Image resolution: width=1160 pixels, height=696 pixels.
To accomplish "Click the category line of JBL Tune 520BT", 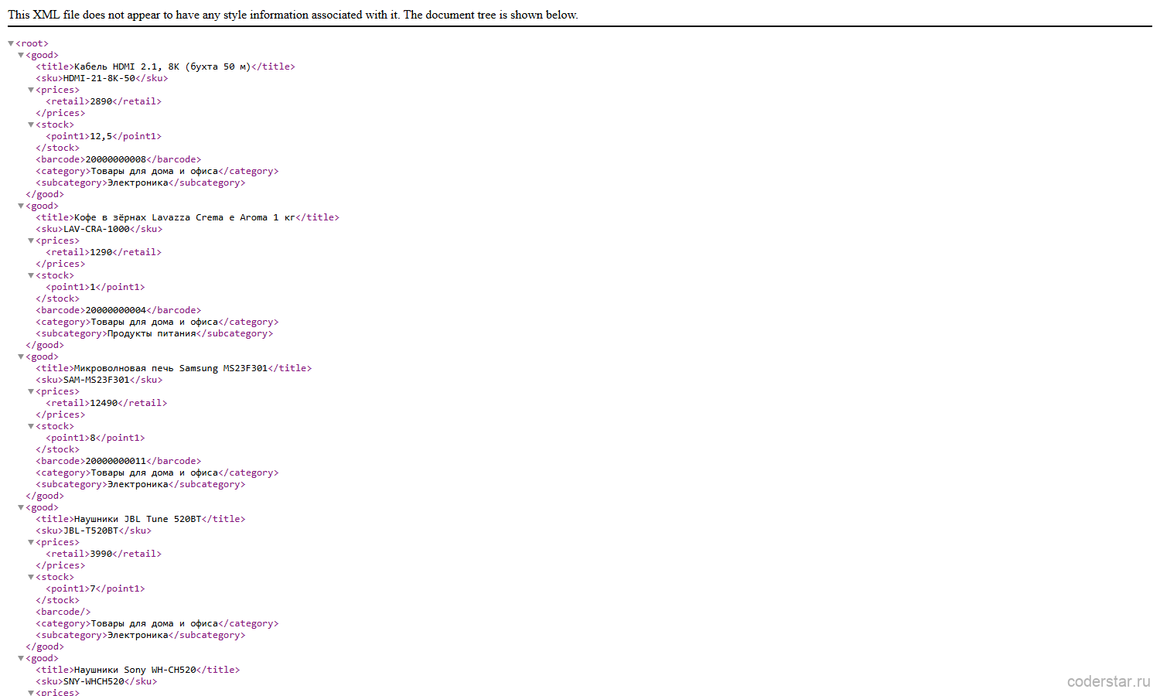I will (157, 623).
